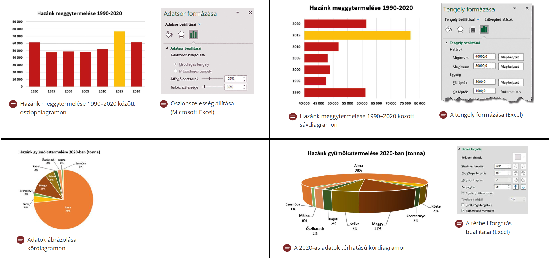The height and width of the screenshot is (258, 549).
Task: Enable the Derékszögű tengelyek checkbox
Action: 463,205
